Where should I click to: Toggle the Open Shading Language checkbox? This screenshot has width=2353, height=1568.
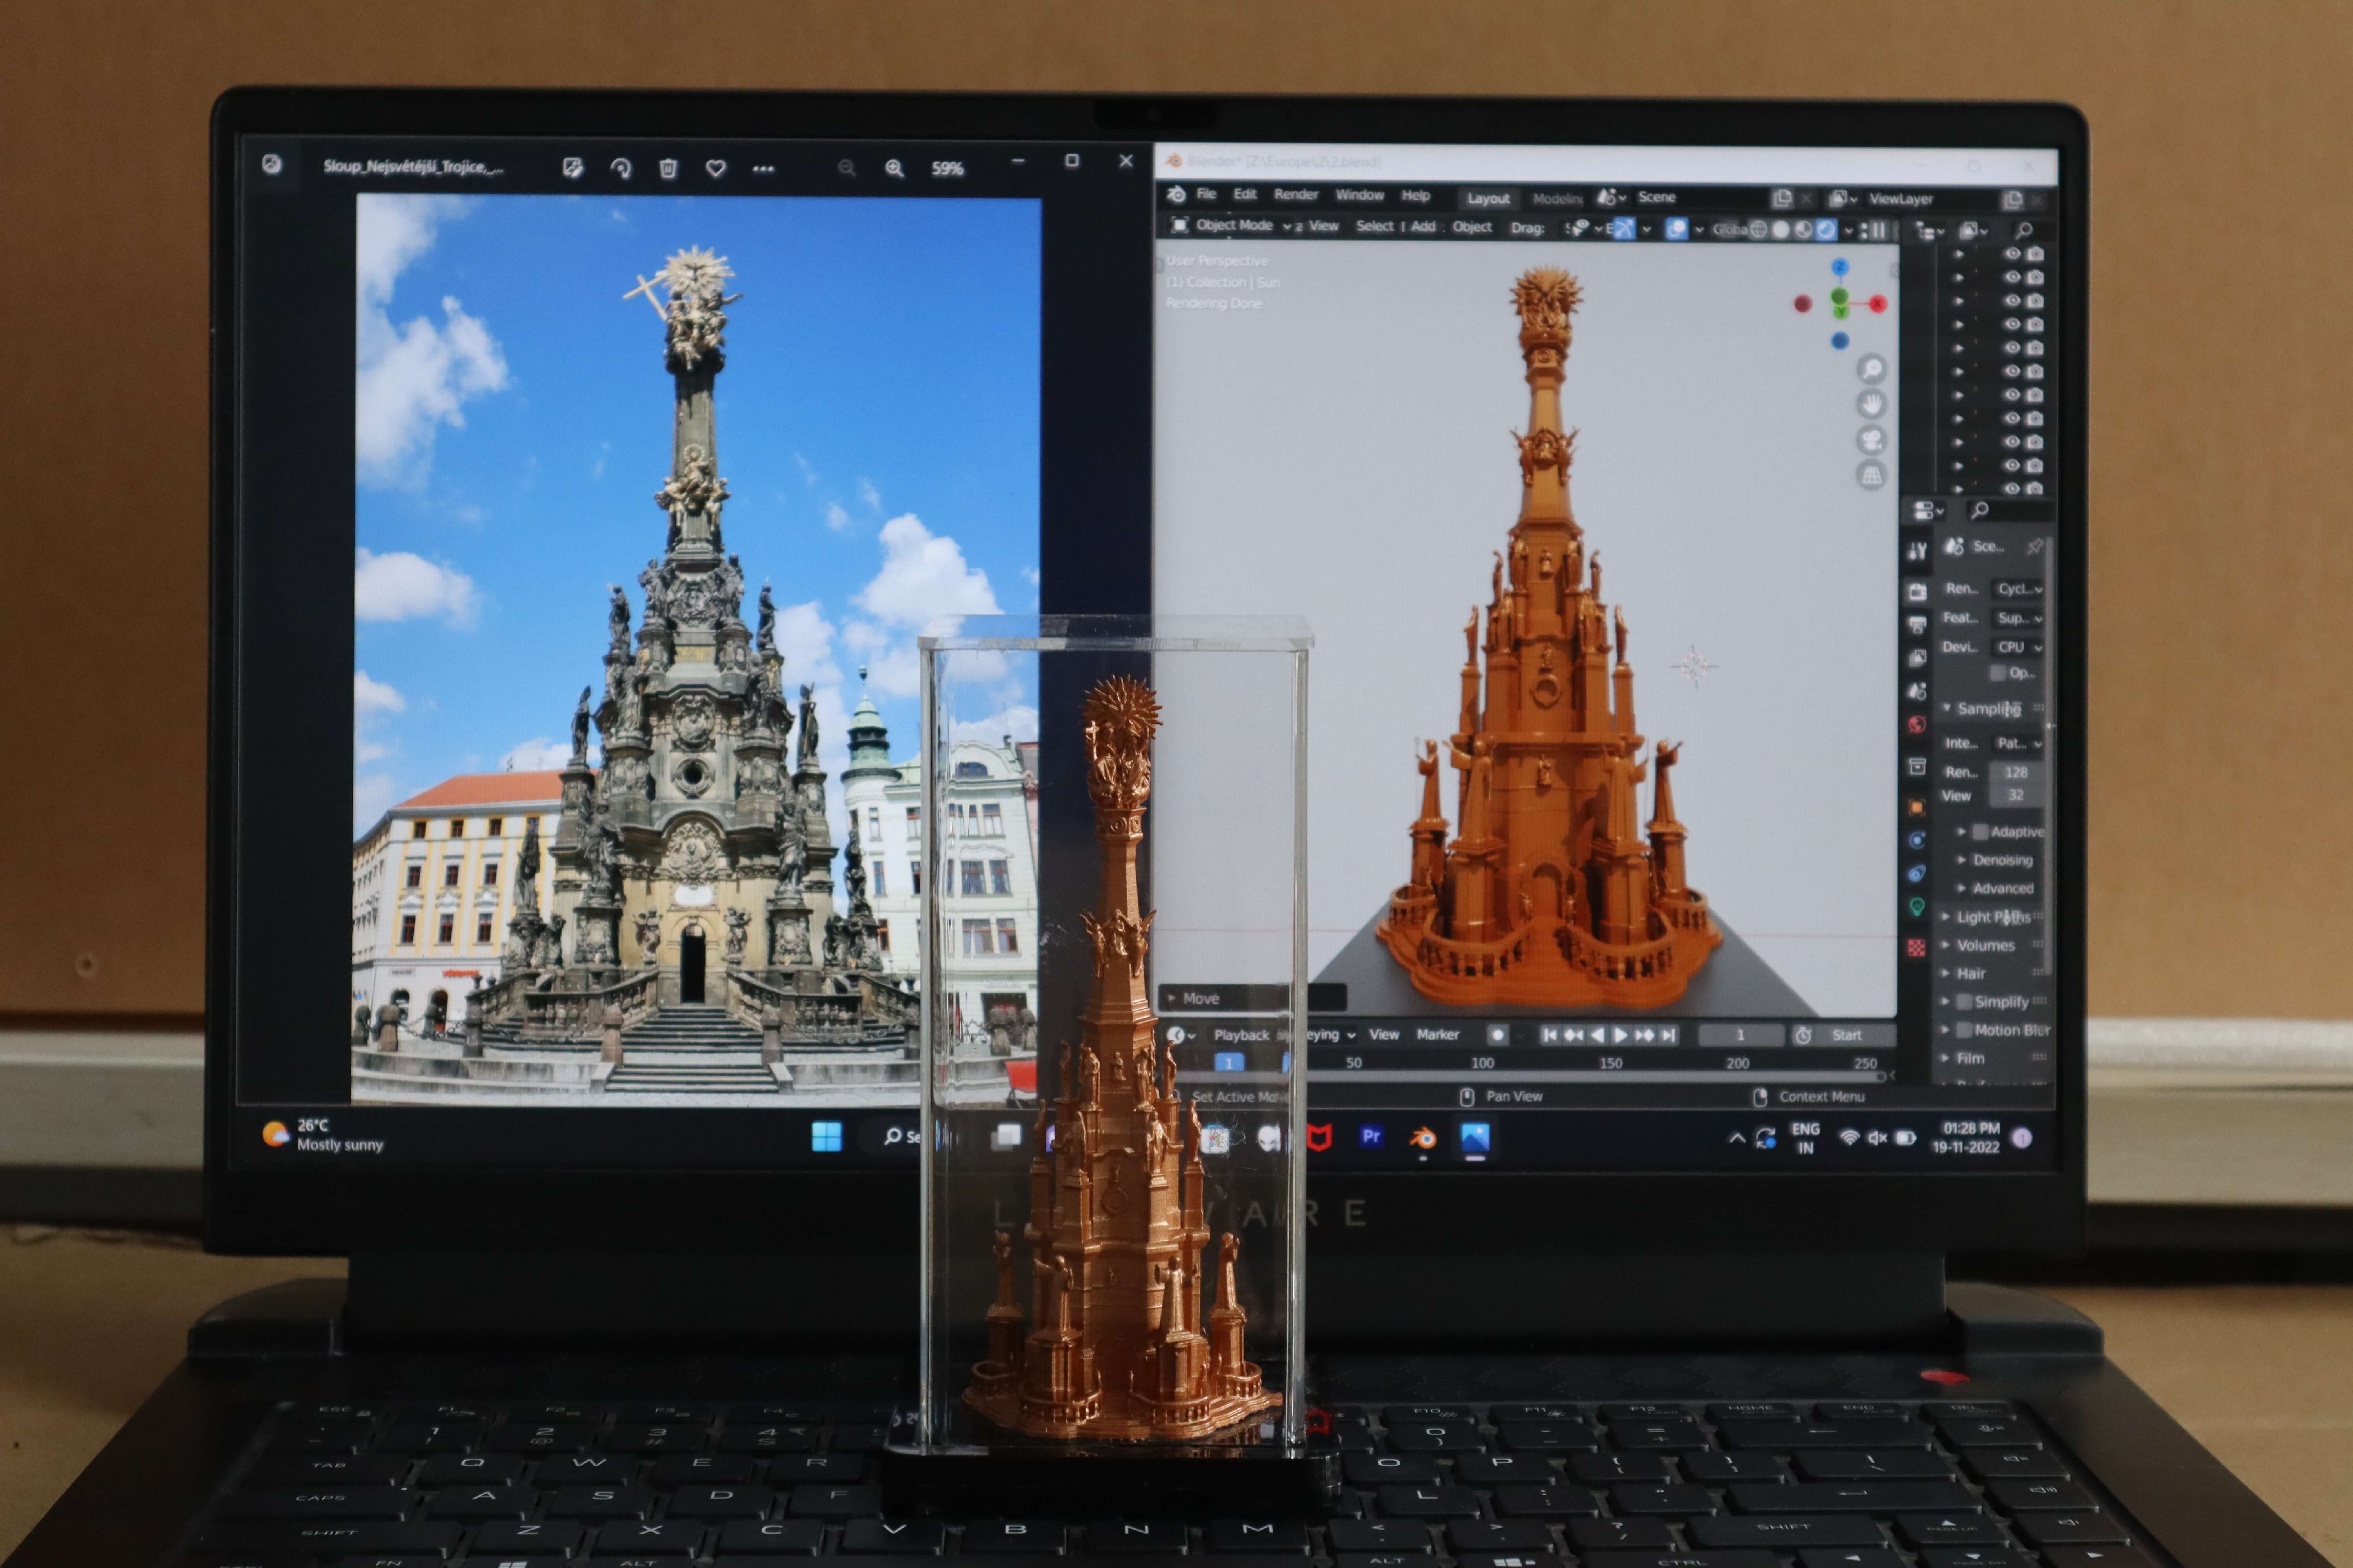1998,673
